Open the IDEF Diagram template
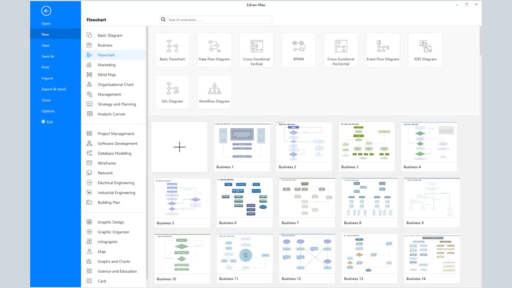The width and height of the screenshot is (512, 288). tap(425, 50)
